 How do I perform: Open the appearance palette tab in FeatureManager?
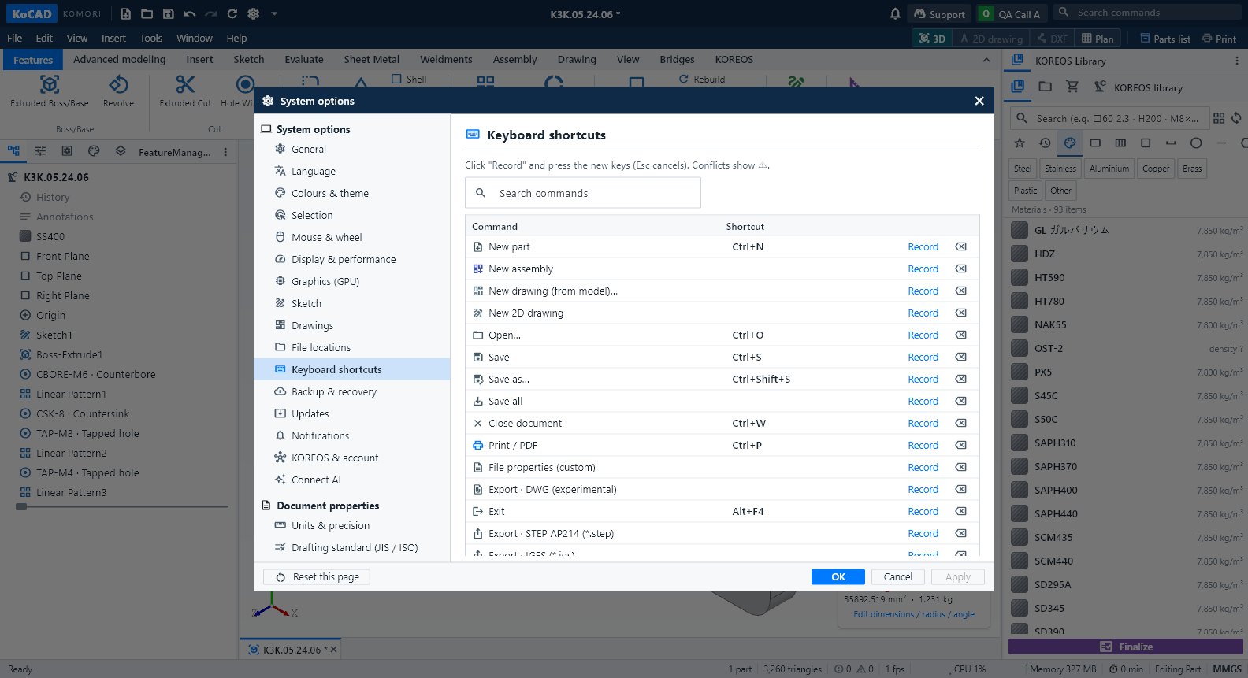pyautogui.click(x=94, y=151)
